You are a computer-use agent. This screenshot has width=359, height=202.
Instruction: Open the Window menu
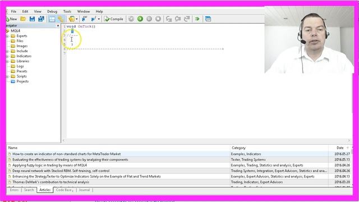[84, 11]
